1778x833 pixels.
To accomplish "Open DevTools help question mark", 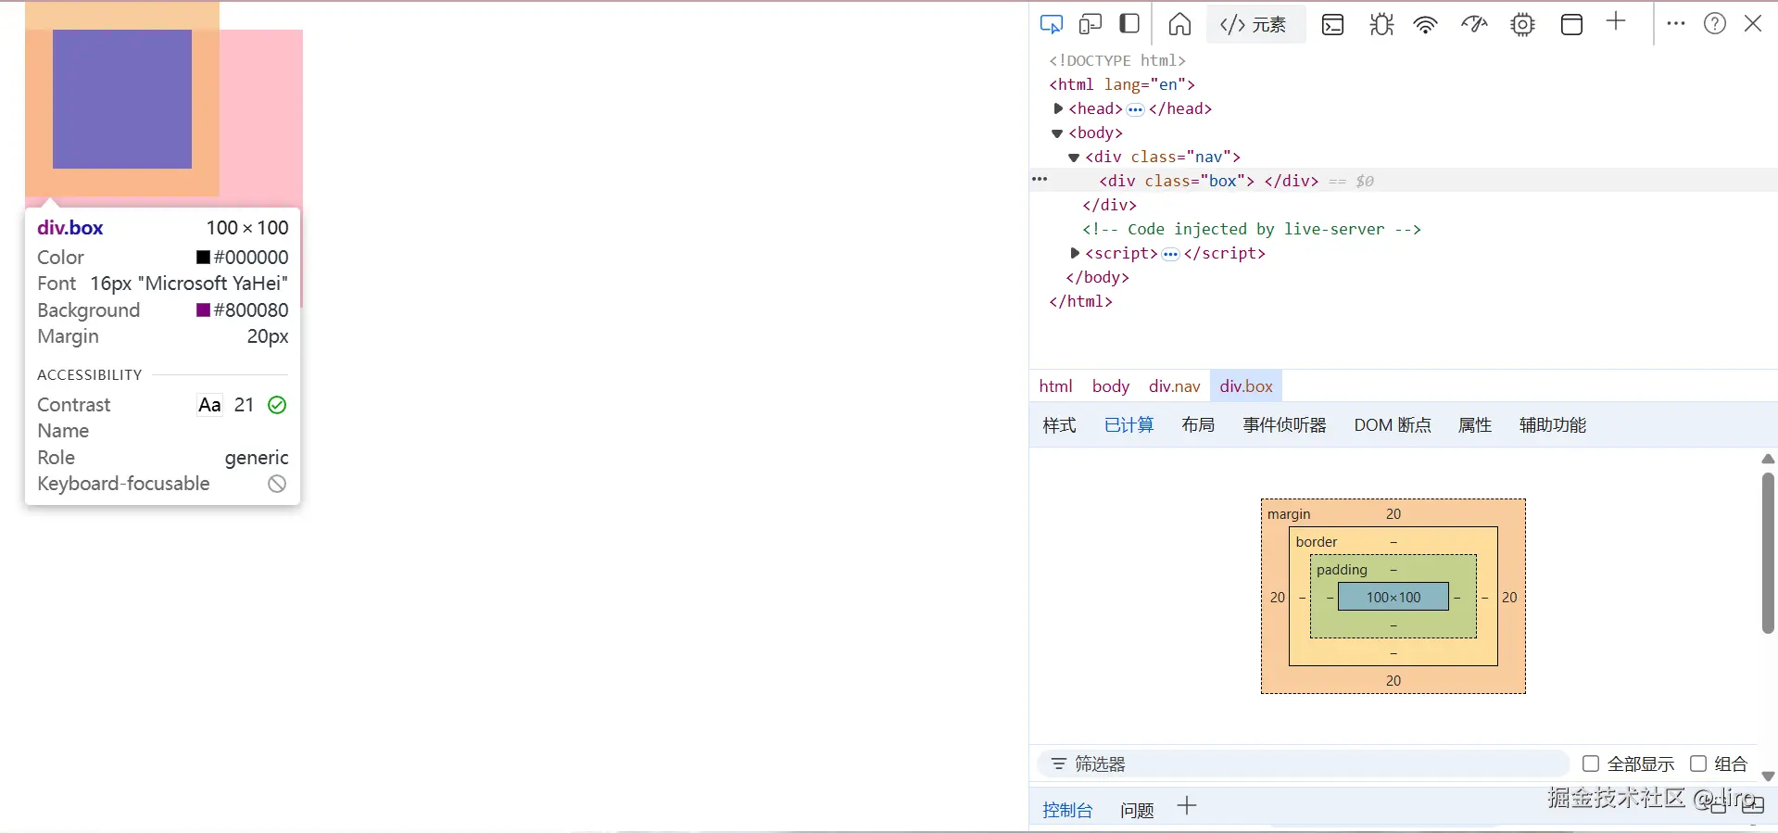I will click(x=1715, y=24).
